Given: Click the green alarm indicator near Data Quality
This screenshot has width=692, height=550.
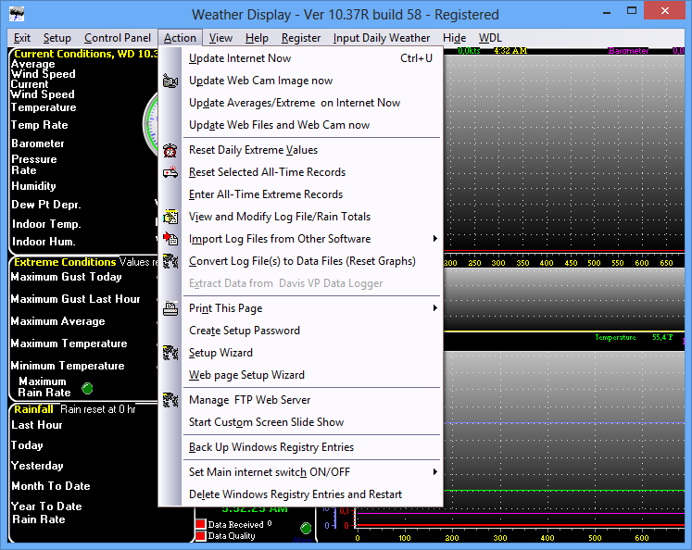Looking at the screenshot, I should point(306,528).
